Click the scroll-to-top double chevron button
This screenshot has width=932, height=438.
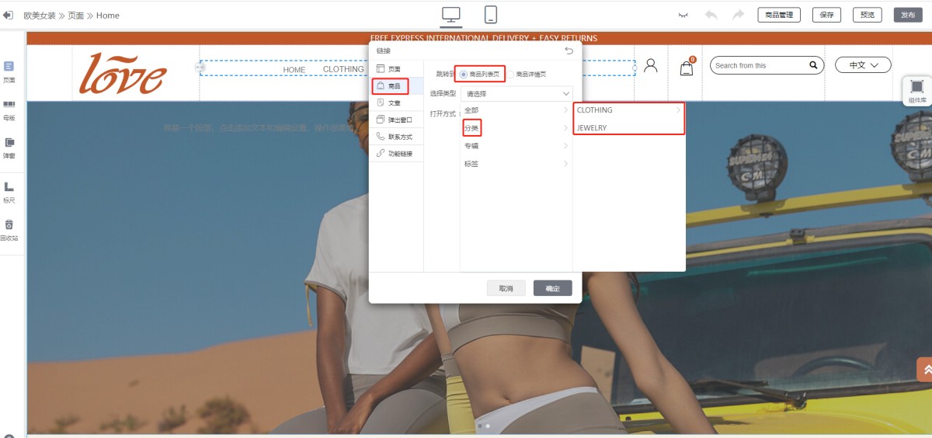(924, 369)
